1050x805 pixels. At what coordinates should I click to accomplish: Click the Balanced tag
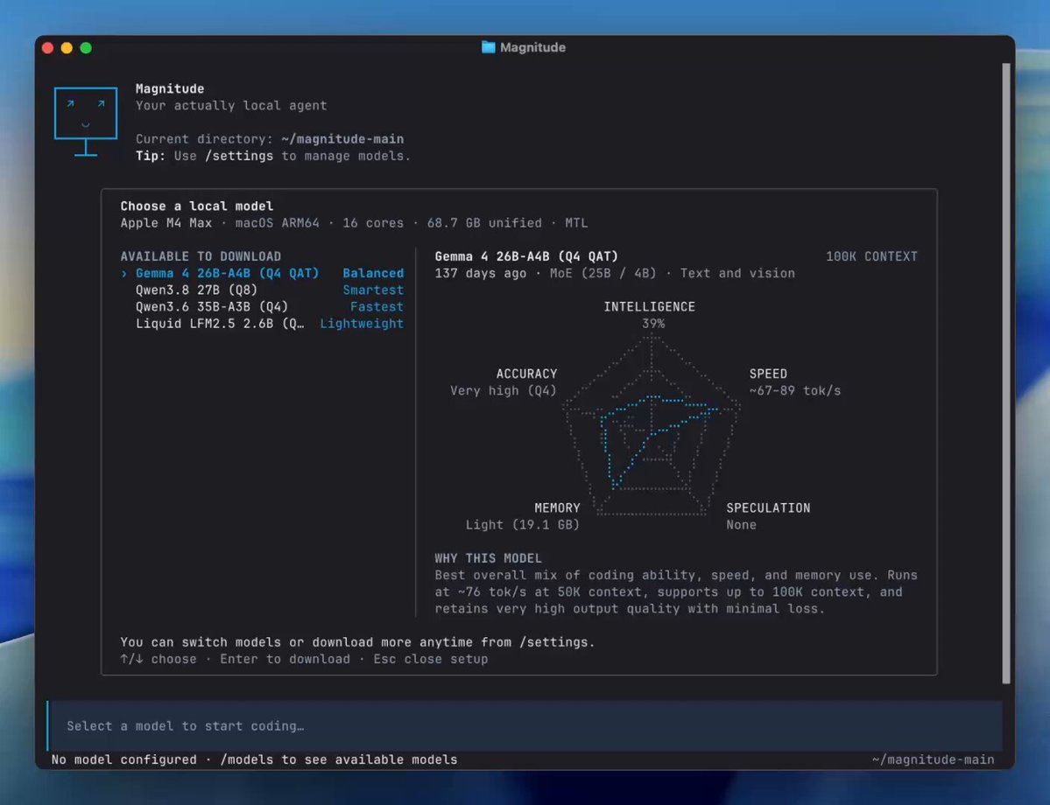click(373, 273)
